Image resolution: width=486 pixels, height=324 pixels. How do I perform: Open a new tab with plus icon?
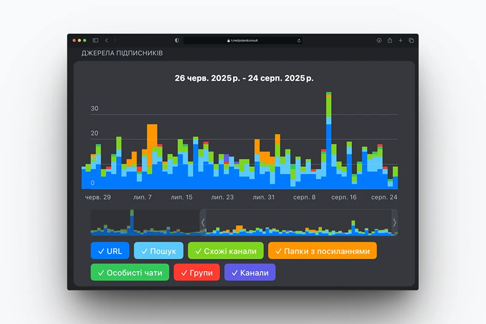401,40
